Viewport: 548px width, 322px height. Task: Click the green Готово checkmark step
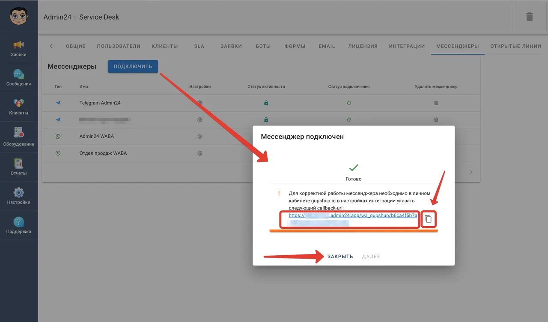click(x=354, y=168)
